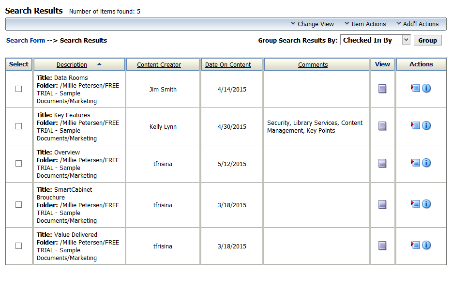452x292 pixels.
Task: Open the Item Actions menu
Action: 365,24
